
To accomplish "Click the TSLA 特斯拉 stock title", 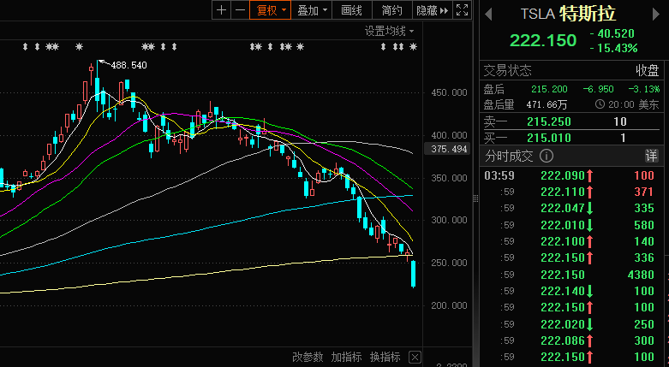I will click(568, 14).
